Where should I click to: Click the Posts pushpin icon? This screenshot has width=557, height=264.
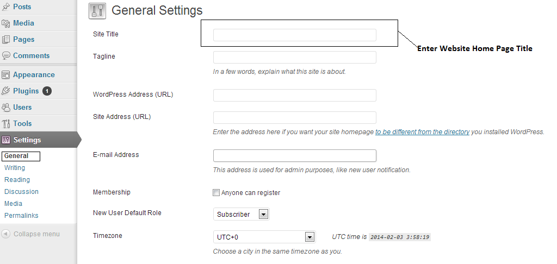[x=6, y=7]
